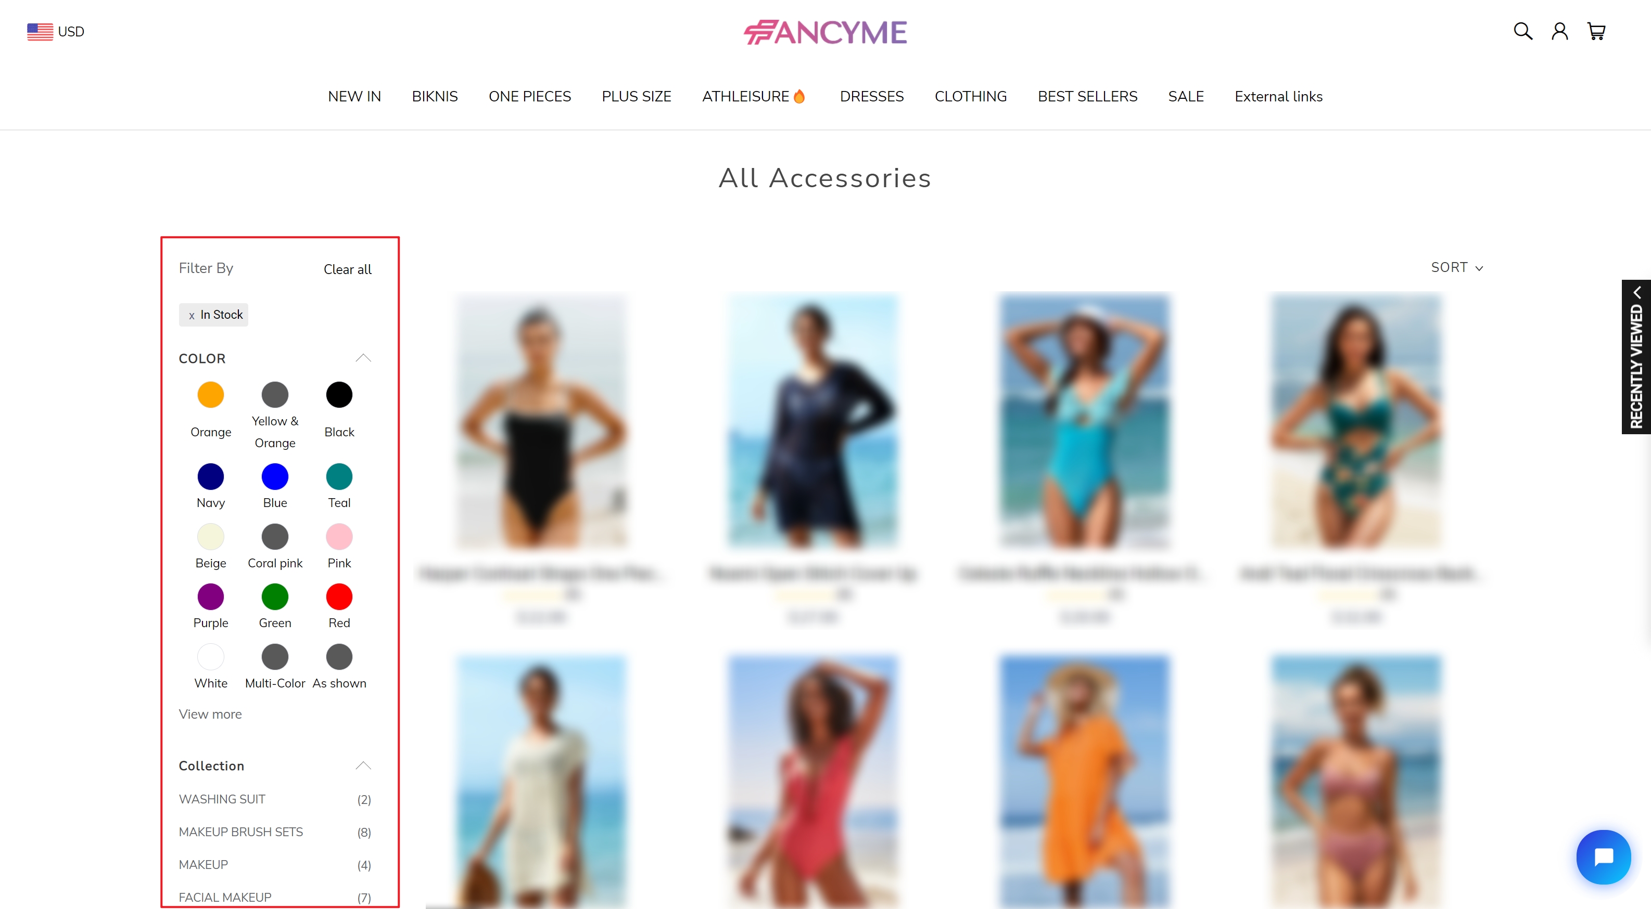Click the FANCYME logo
The image size is (1651, 909).
pos(825,32)
